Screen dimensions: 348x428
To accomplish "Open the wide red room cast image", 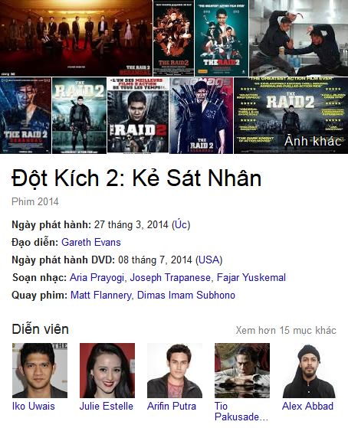I will (76, 38).
